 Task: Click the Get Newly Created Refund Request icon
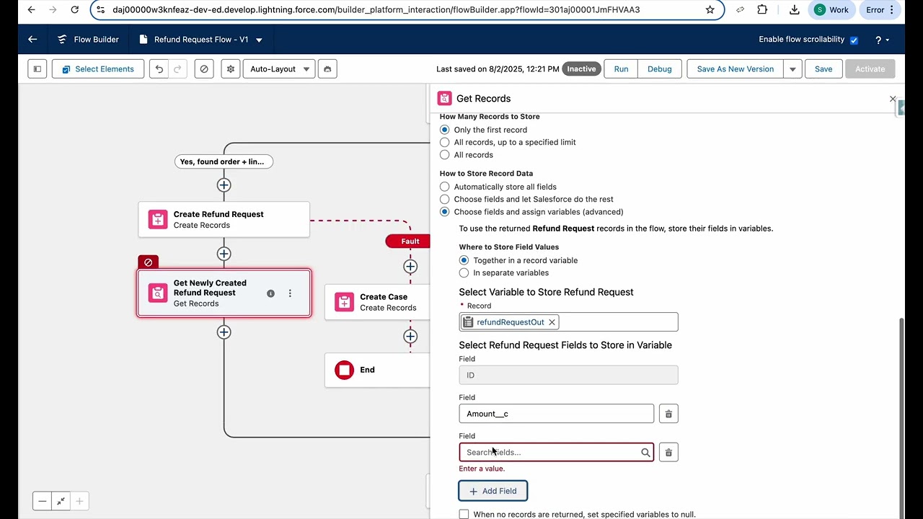158,293
